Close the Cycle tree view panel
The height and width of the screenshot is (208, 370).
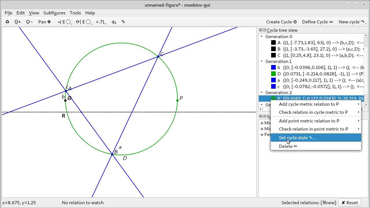[260, 30]
